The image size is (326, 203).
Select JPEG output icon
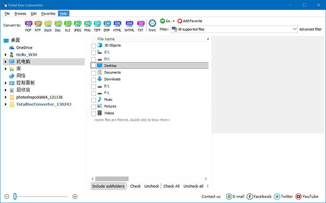tap(78, 23)
